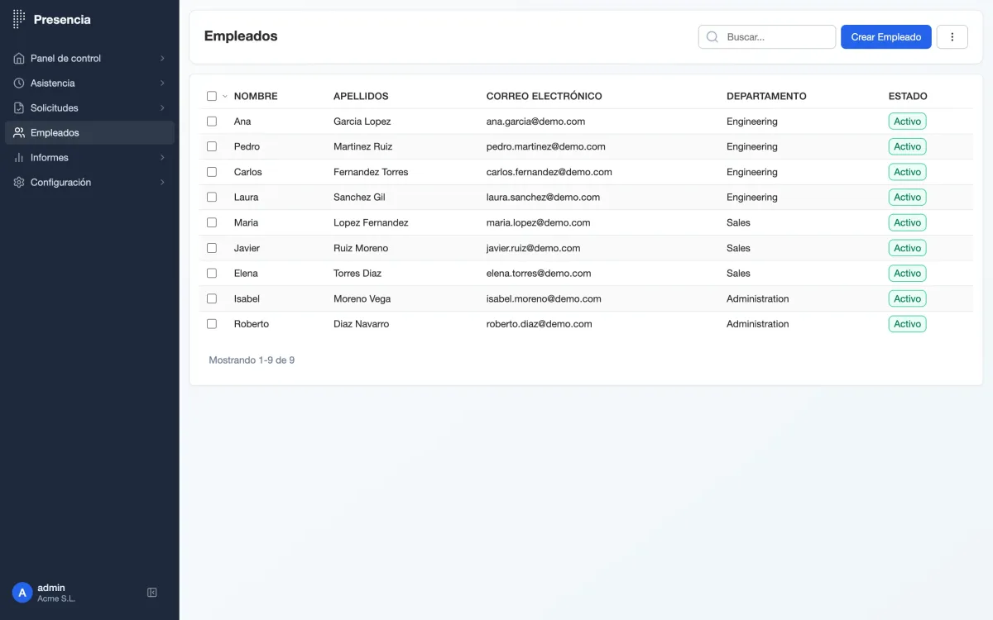Open the Solicitudes menu item
Screen dimensions: 993x620
[x=54, y=107]
